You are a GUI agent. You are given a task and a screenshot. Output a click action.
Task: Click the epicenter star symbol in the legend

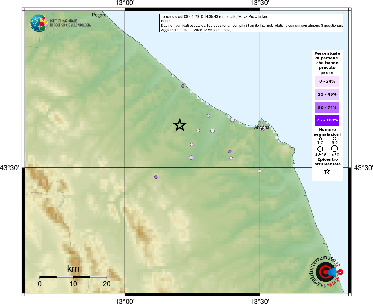[x=327, y=171]
